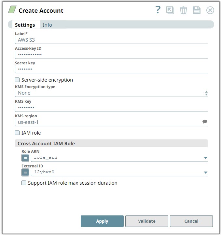The image size is (221, 235).
Task: Toggle expression button for External ID
Action: pyautogui.click(x=25, y=172)
